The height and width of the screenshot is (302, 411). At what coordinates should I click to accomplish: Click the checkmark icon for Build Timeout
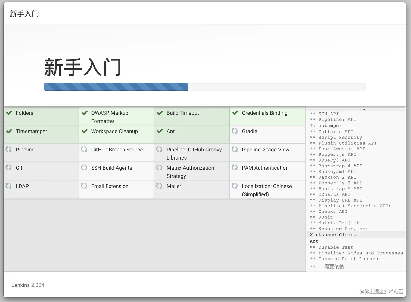tap(160, 113)
